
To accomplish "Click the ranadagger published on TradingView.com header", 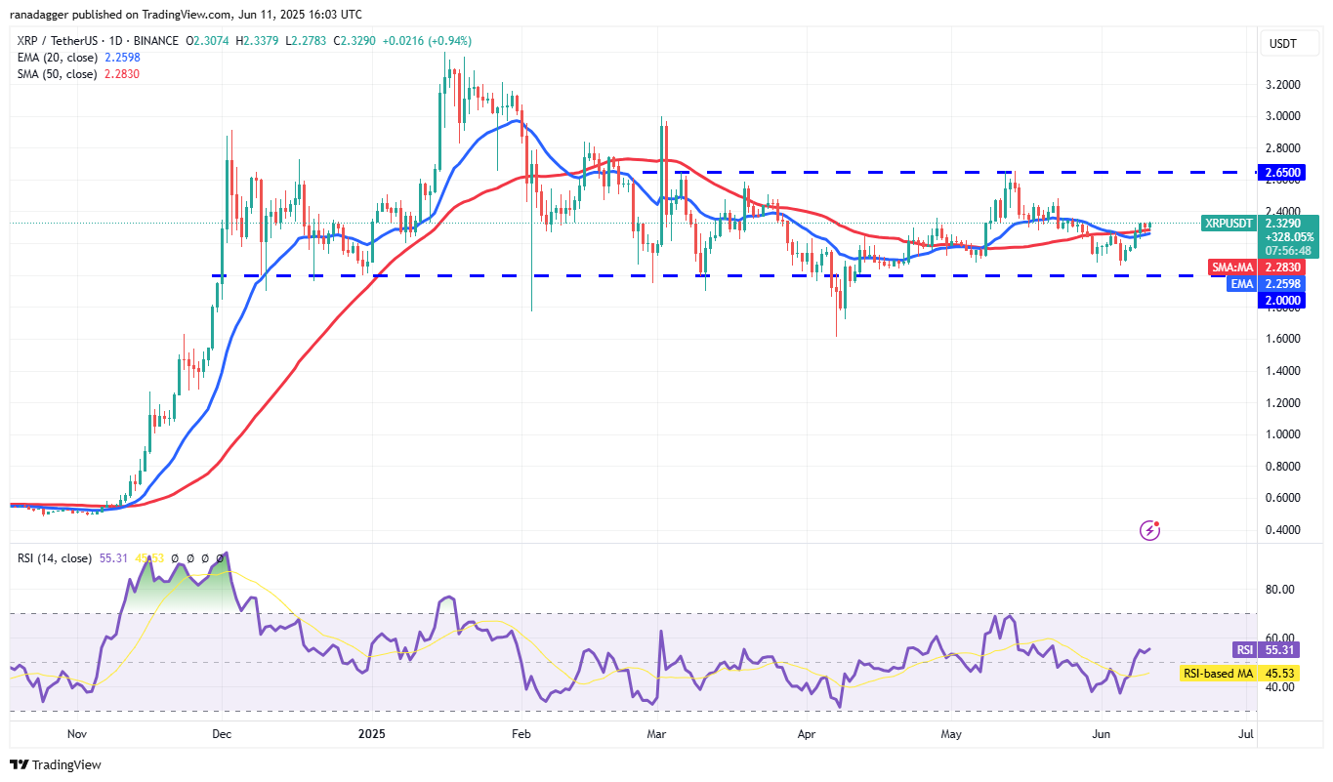I will point(186,15).
